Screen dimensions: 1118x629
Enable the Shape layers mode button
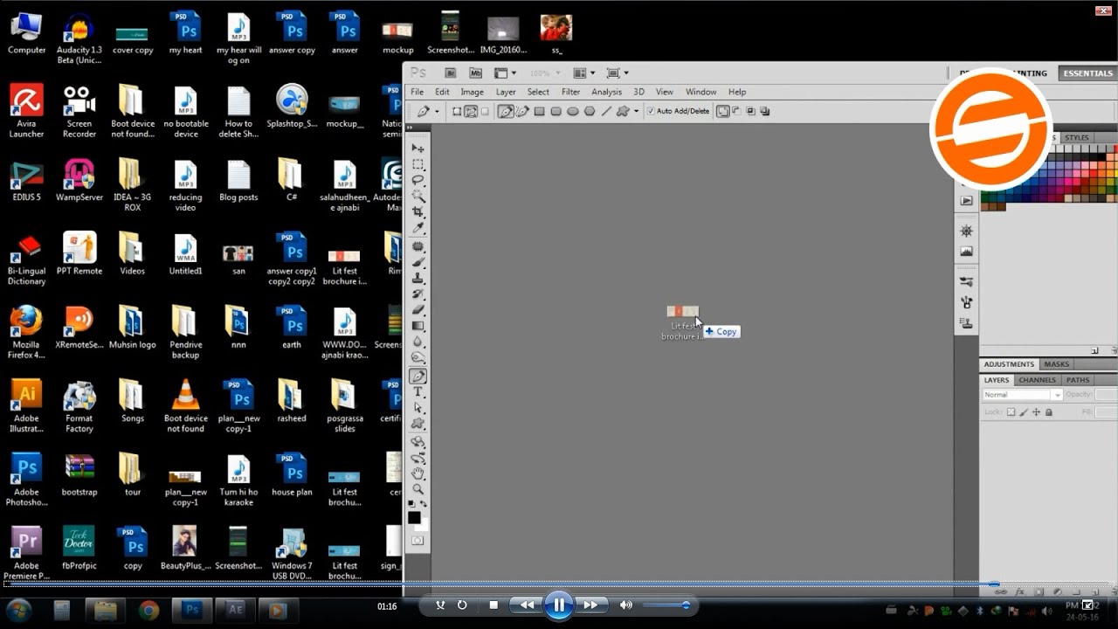tap(457, 111)
